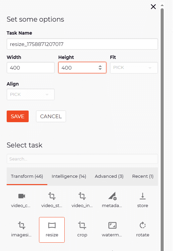Decrease Height using the down stepper arrow
The width and height of the screenshot is (173, 251).
coord(100,69)
